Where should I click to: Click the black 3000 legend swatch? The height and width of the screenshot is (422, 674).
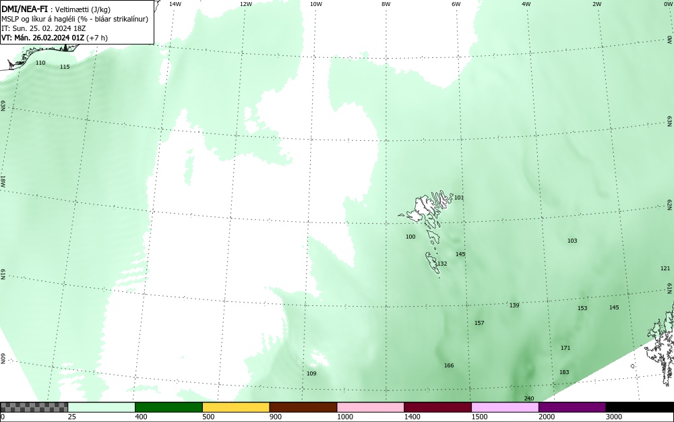pos(640,407)
